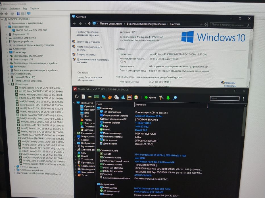Collapse the Процессоры node in Device Manager
265x198 pixels.
(9, 84)
